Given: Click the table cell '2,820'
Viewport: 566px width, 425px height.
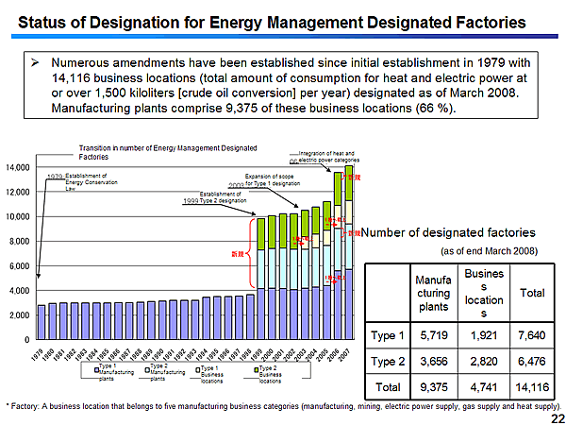Looking at the screenshot, I should [484, 361].
